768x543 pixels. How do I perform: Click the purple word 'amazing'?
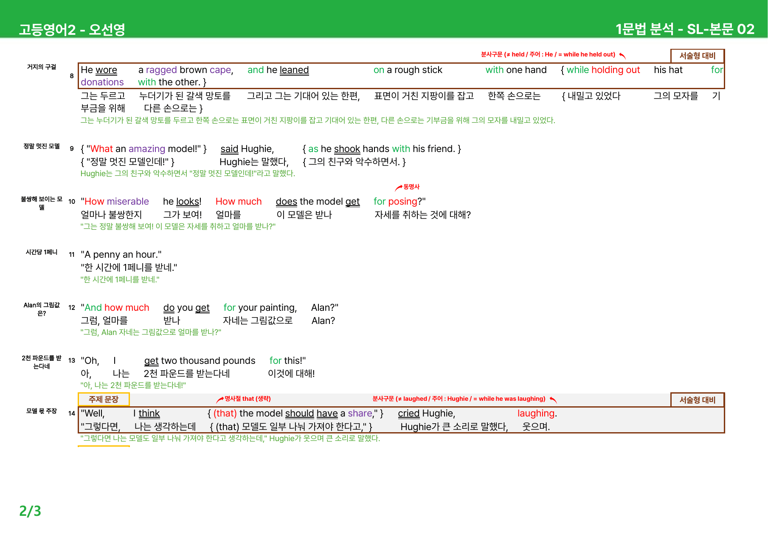point(147,149)
